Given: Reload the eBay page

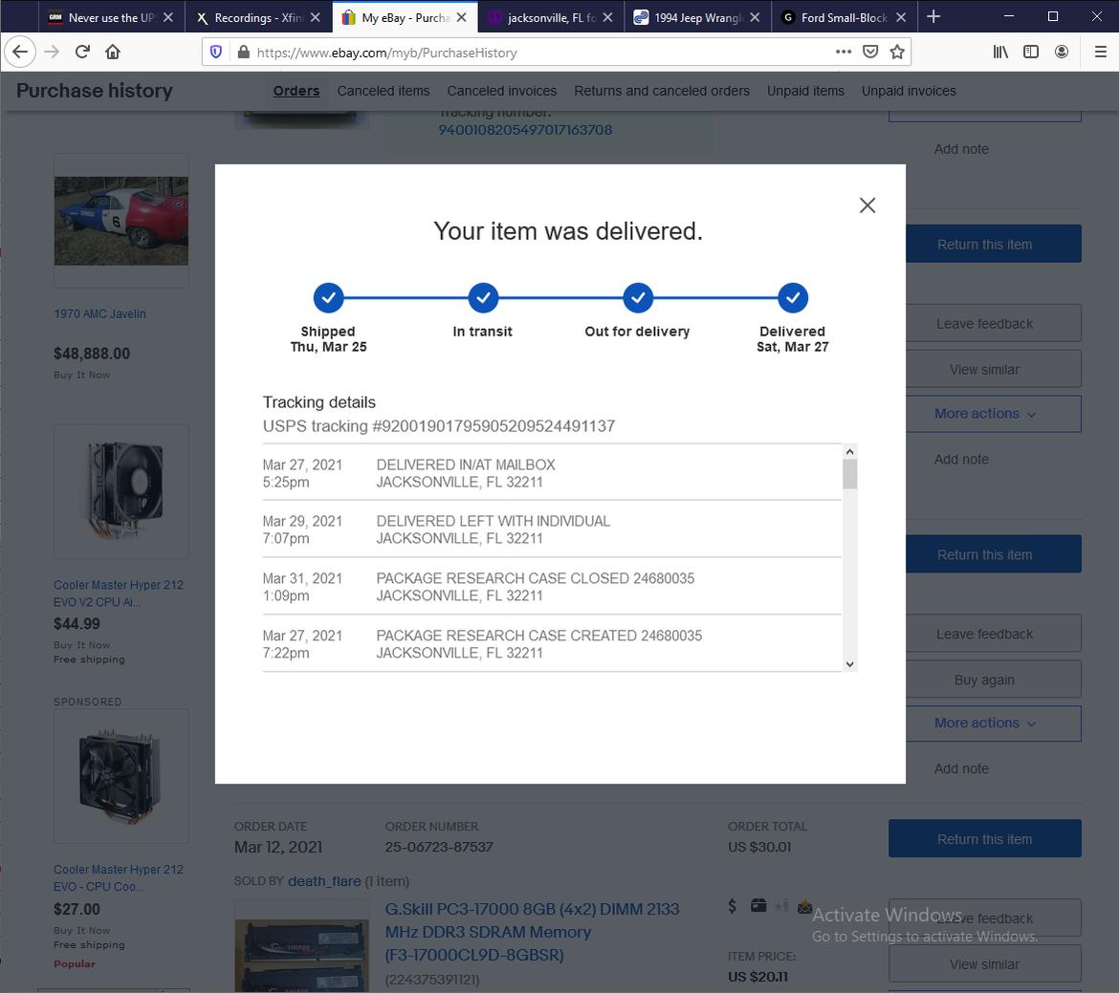Looking at the screenshot, I should [x=82, y=52].
